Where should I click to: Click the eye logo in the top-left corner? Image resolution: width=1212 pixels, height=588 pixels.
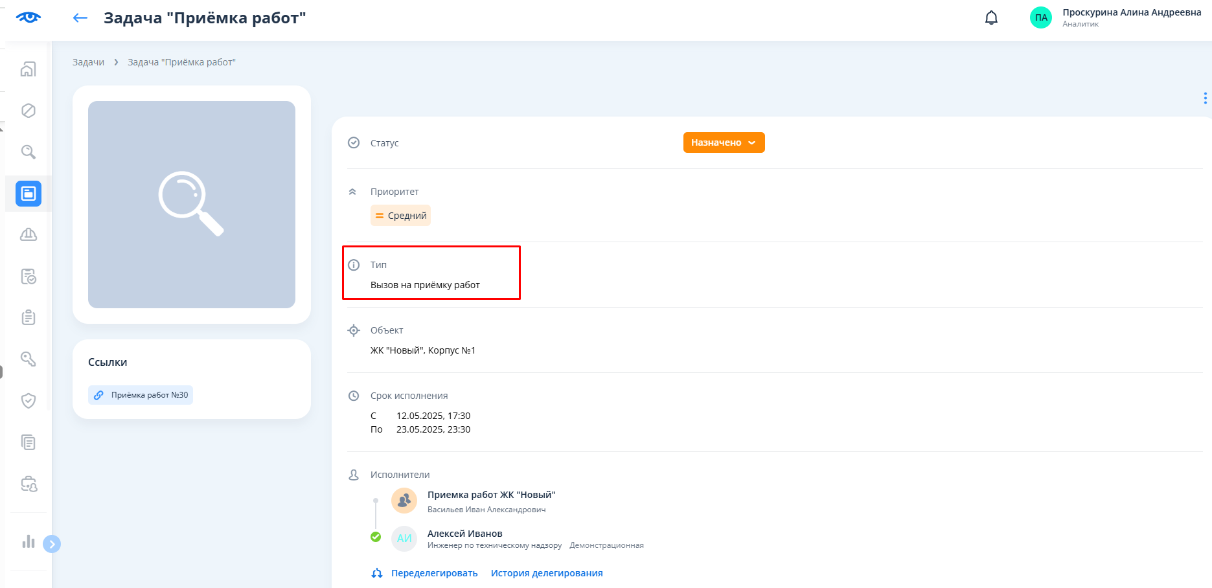point(29,17)
